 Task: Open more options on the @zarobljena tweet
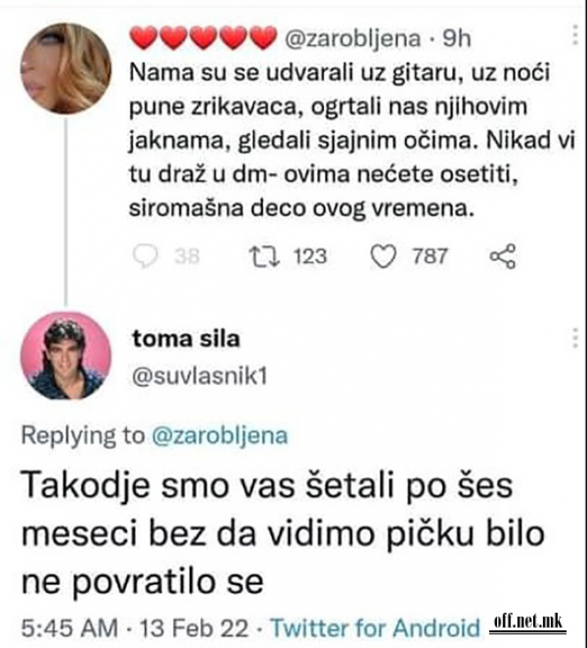pyautogui.click(x=575, y=36)
